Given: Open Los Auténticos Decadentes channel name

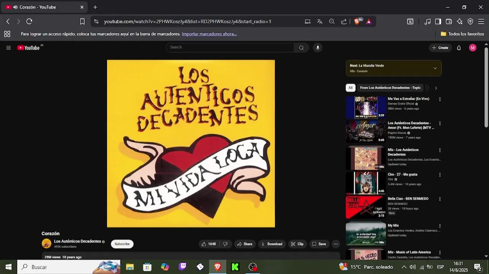Looking at the screenshot, I should point(77,241).
